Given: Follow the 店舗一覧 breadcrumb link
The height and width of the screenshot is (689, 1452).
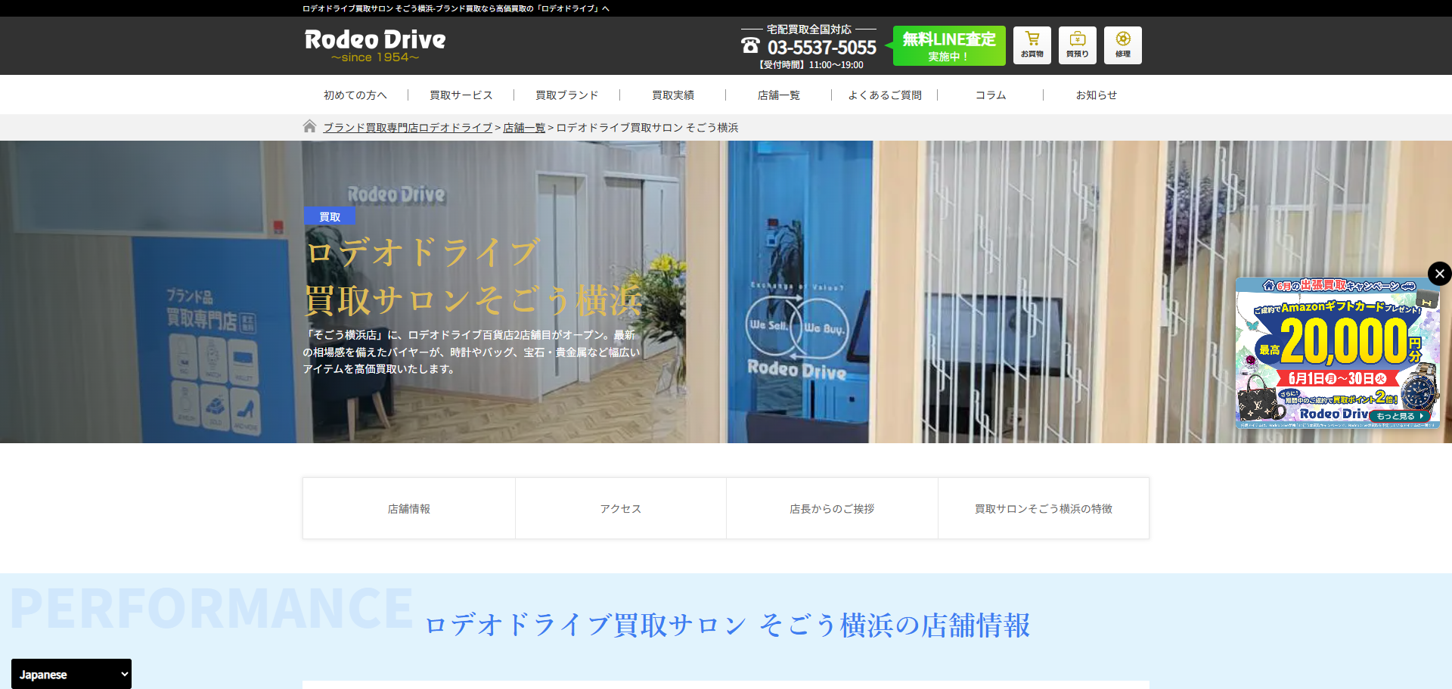Looking at the screenshot, I should (524, 128).
